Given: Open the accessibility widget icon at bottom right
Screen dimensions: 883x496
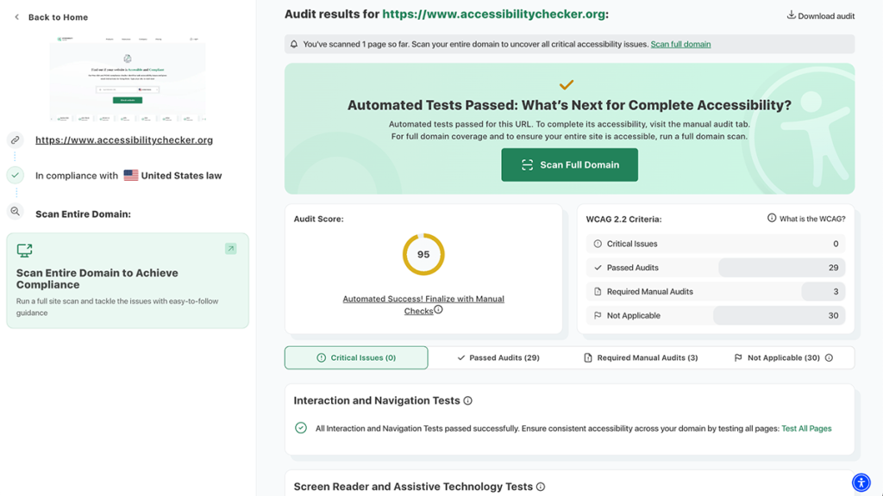Looking at the screenshot, I should (861, 482).
